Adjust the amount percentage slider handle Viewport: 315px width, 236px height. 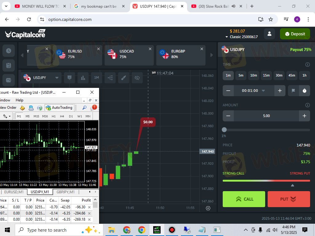tap(224, 130)
